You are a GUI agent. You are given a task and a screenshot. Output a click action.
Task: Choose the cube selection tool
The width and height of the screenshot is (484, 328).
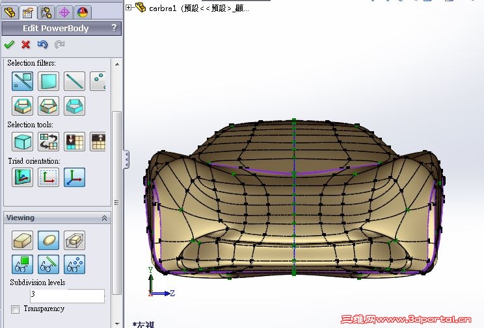(23, 142)
